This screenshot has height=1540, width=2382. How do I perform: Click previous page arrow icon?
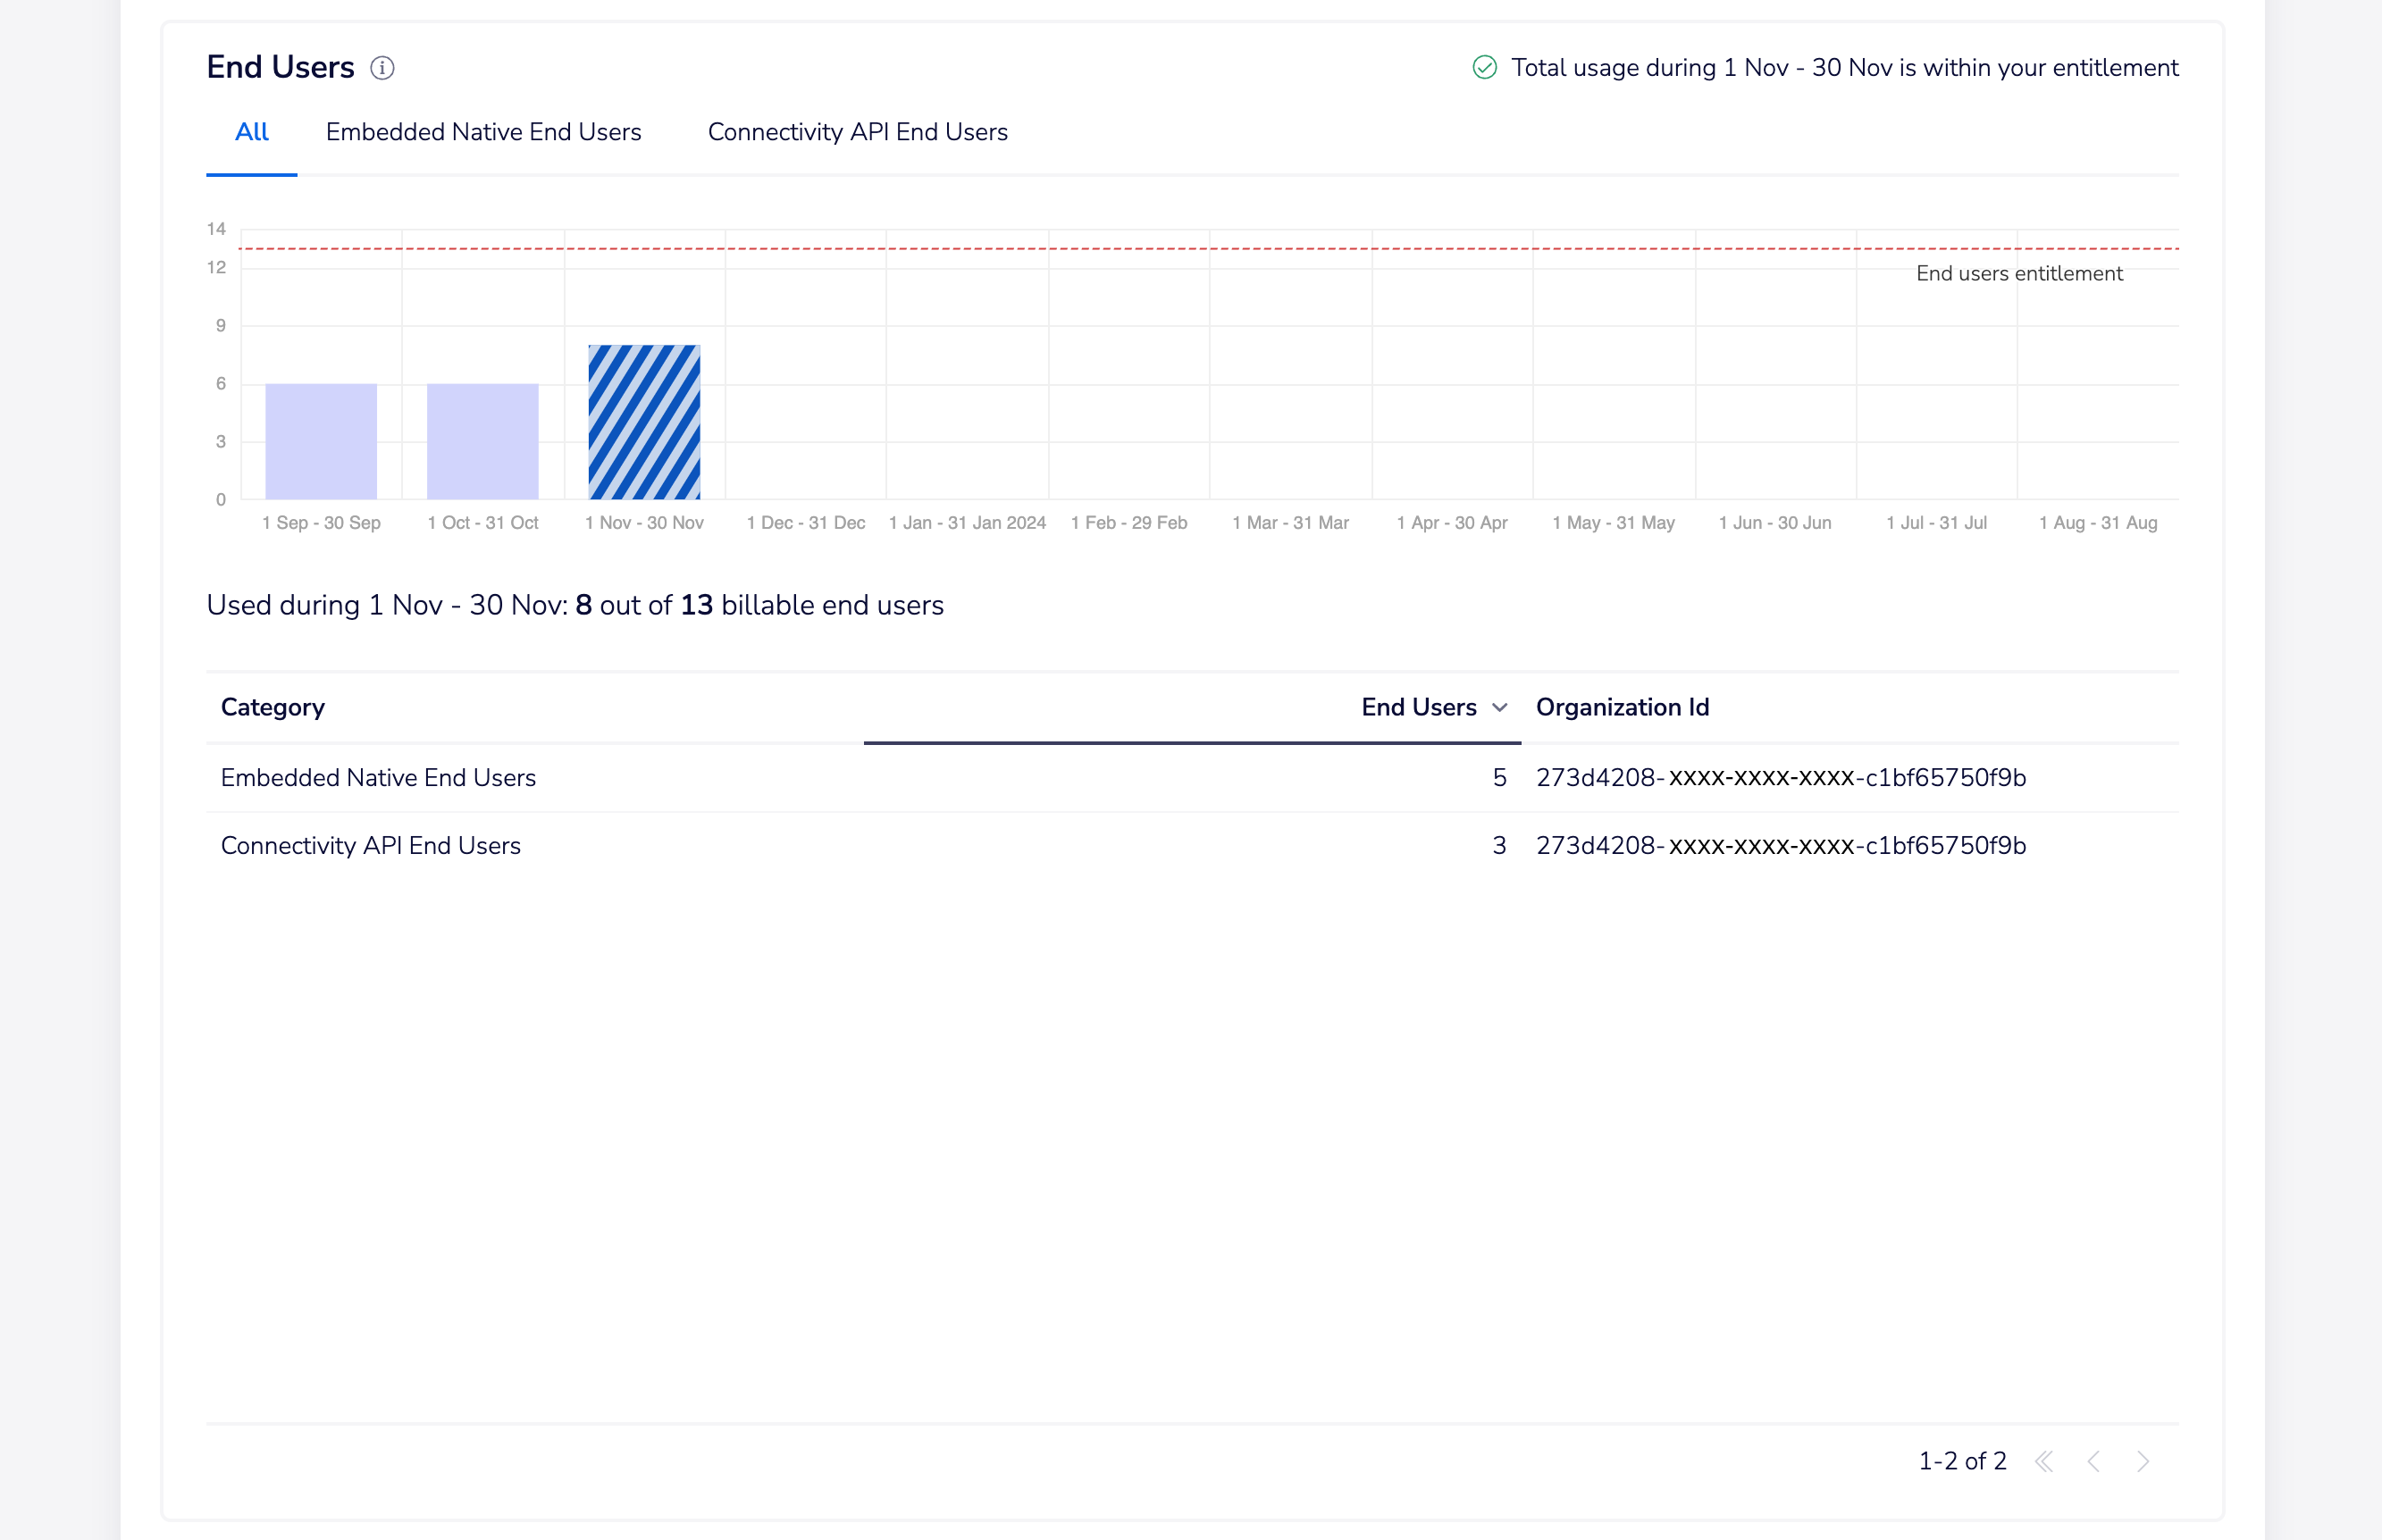[2093, 1461]
